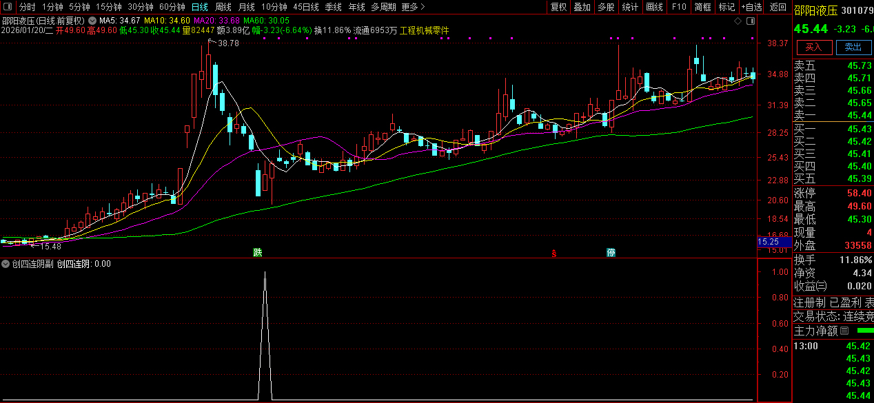Viewport: 874px width, 403px height.
Task: Switch to the 分时 view
Action: pyautogui.click(x=28, y=7)
